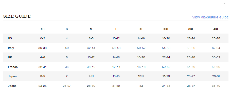Select the XS column header

[x=42, y=29]
